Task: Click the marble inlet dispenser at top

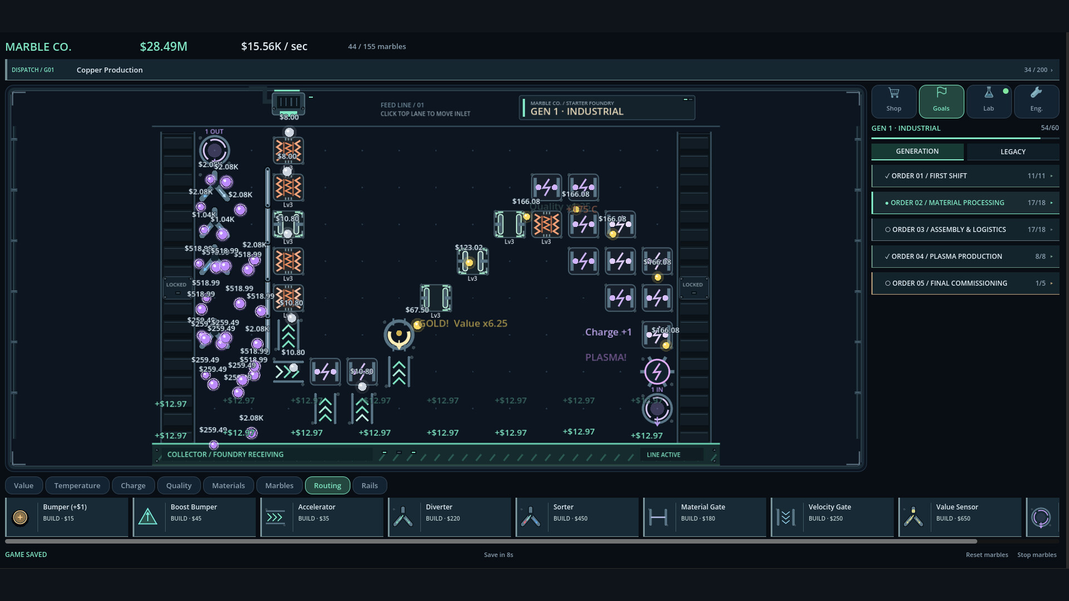Action: [x=288, y=103]
